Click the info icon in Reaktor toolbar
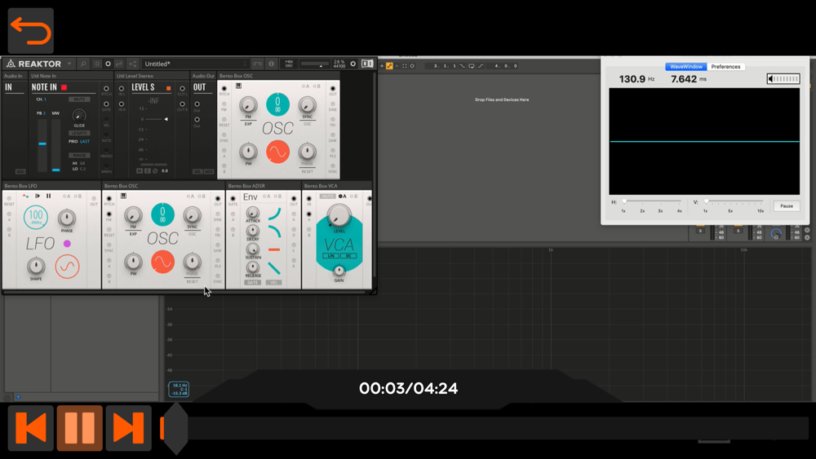Screen dimensions: 816x459 coord(271,64)
